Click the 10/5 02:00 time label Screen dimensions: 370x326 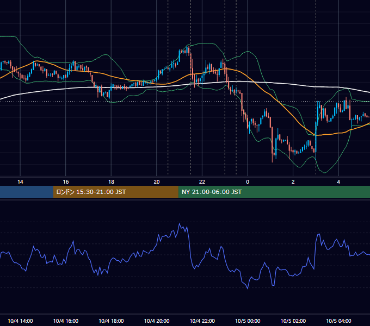click(293, 321)
